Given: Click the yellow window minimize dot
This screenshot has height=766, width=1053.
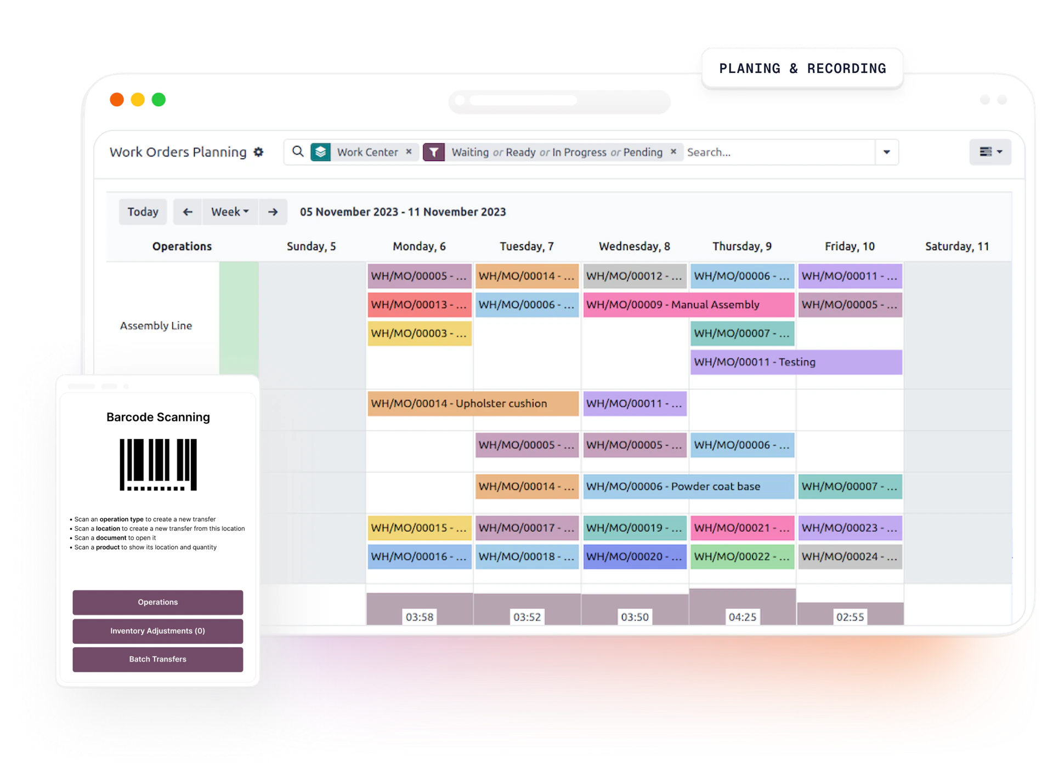Looking at the screenshot, I should click(138, 100).
